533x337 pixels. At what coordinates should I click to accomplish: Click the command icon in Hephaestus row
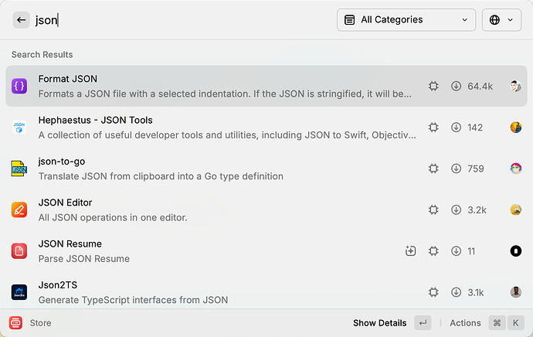[x=433, y=128]
